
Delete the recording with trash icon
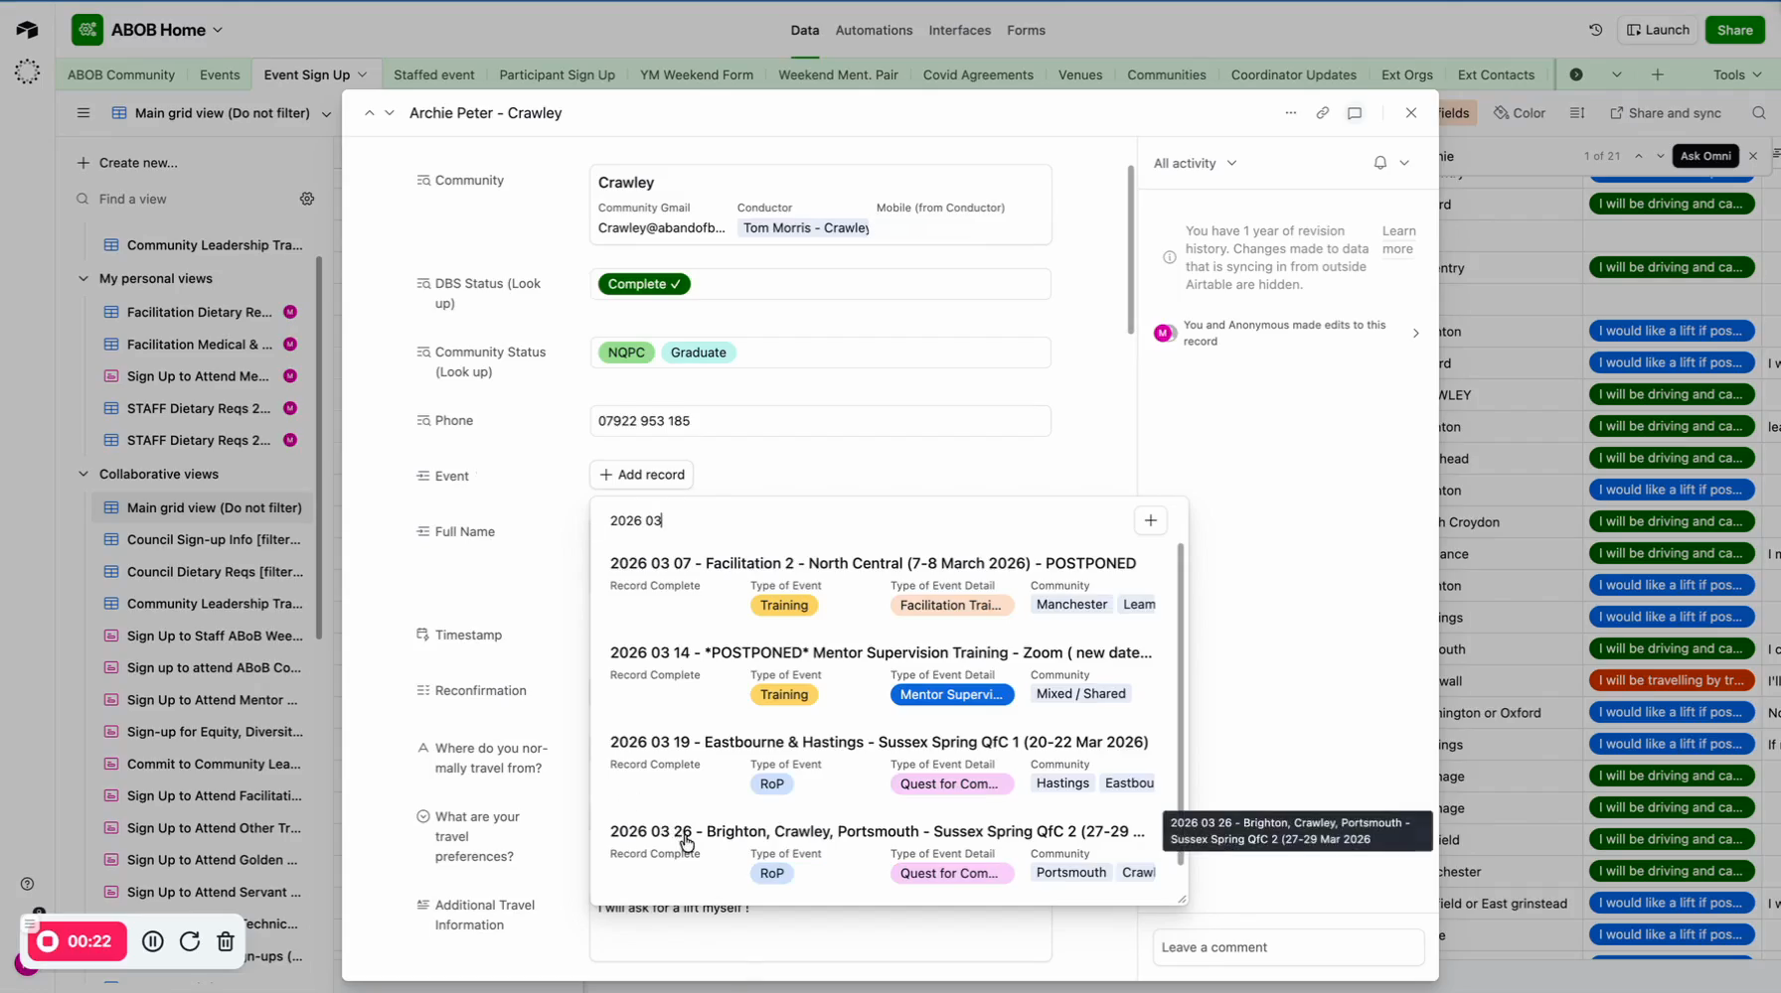226,941
